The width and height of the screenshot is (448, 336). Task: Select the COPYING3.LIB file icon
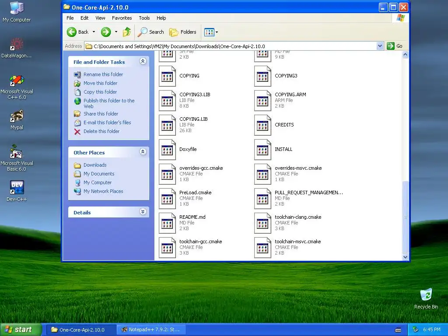point(167,101)
